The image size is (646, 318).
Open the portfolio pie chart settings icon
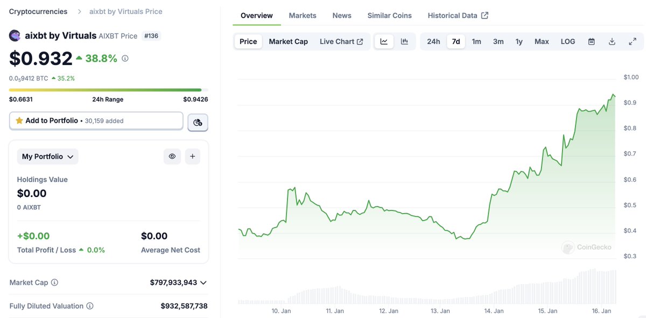coord(198,122)
